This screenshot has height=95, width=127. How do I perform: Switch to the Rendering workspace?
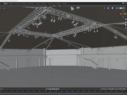click(51, 3)
